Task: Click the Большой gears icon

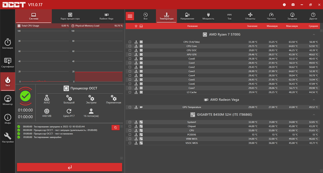Action: coord(69,98)
